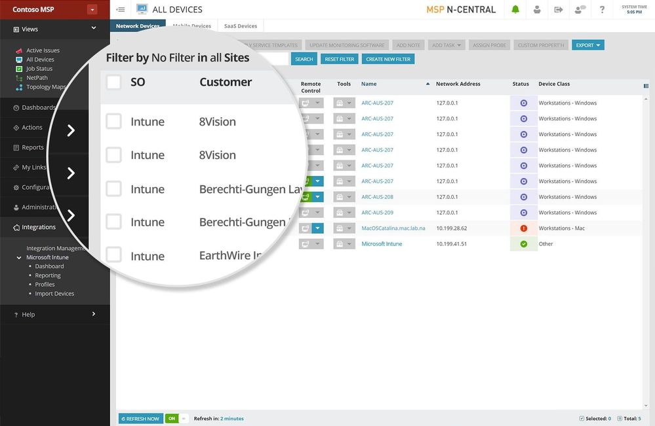Image resolution: width=655 pixels, height=426 pixels.
Task: Click the status icon for ARC-AUS-208
Action: click(524, 197)
